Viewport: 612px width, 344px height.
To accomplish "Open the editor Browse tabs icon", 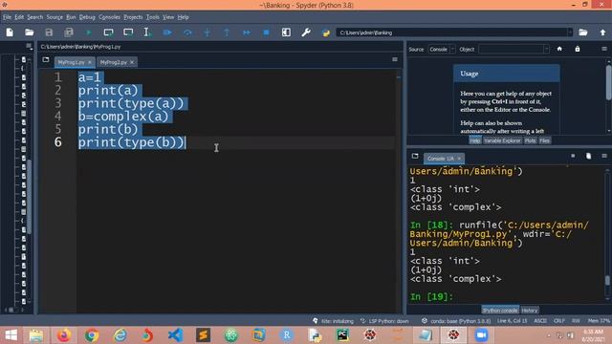I will coord(46,59).
